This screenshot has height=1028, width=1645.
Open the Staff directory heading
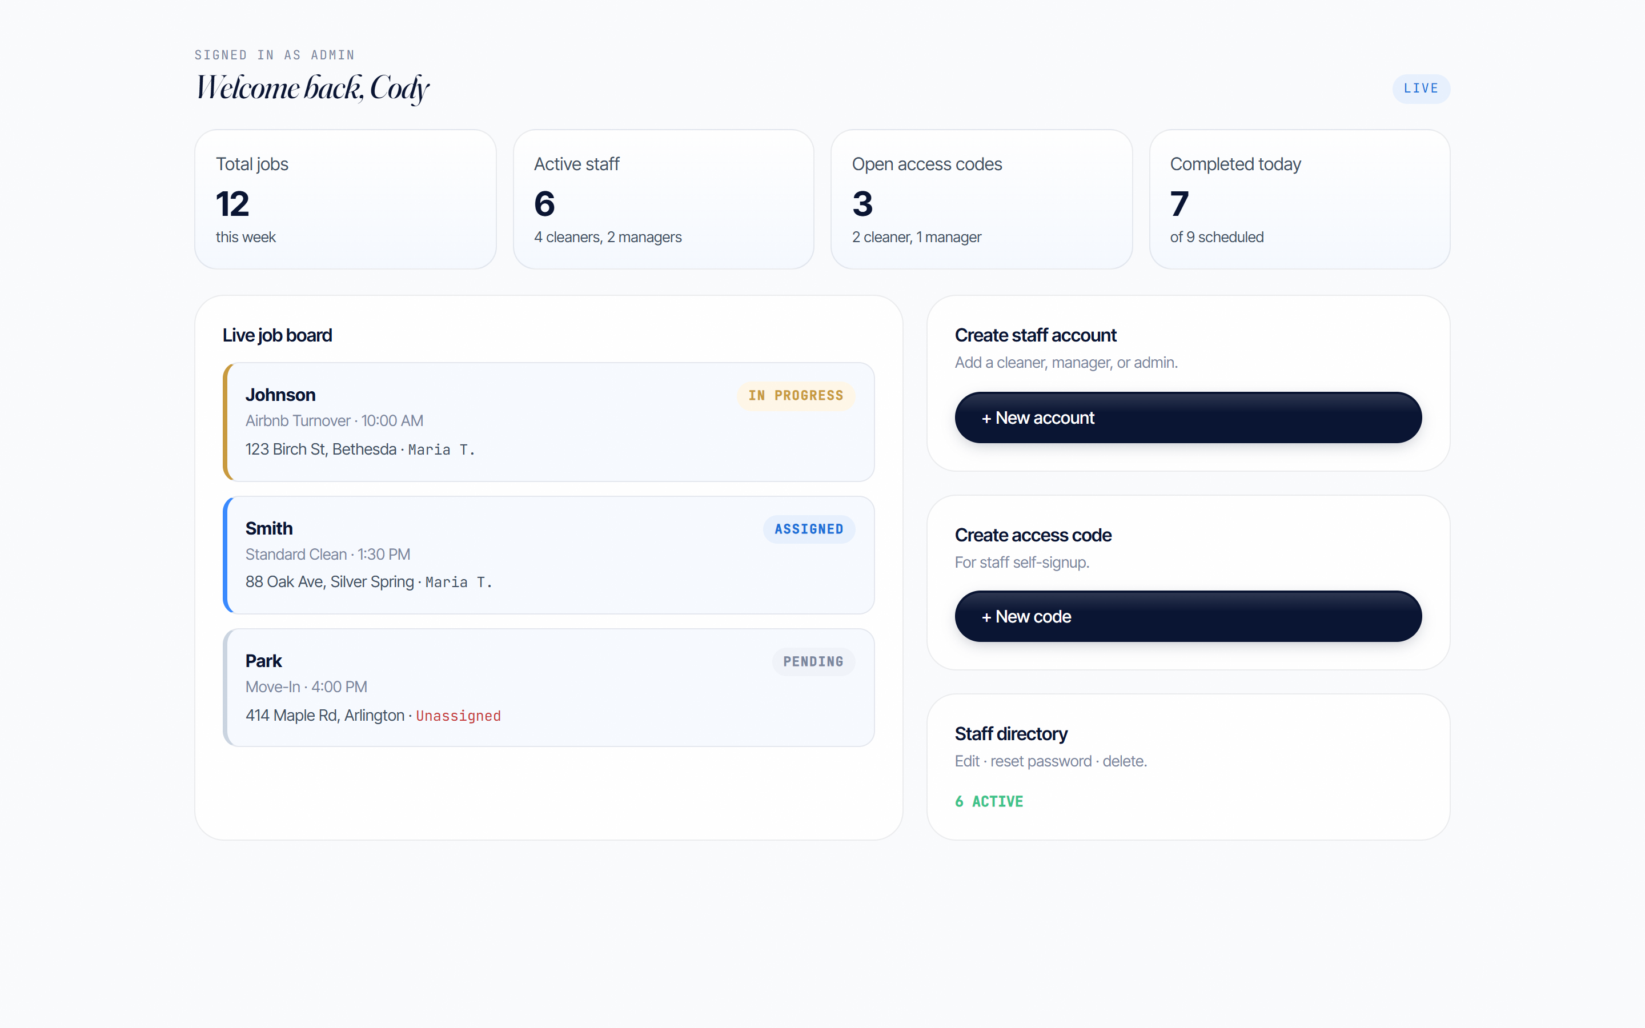(1011, 734)
